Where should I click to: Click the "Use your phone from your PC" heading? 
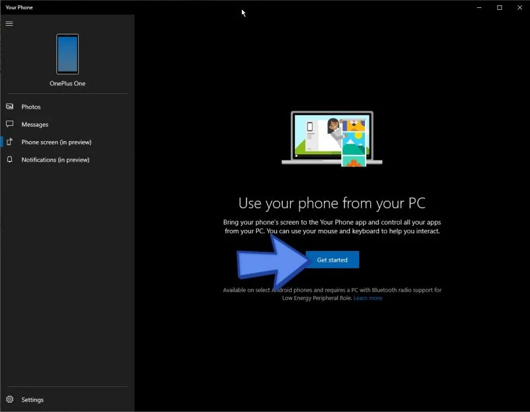[332, 203]
